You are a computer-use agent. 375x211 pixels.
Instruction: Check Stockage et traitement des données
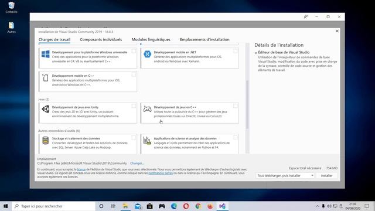[x=134, y=137]
